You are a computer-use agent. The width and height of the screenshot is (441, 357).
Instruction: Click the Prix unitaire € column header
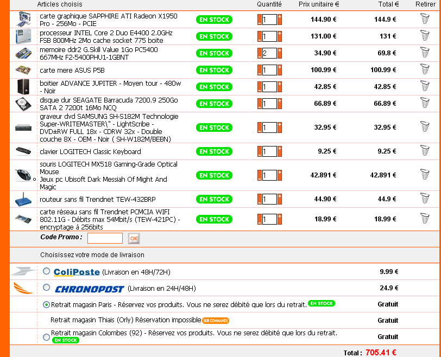319,4
